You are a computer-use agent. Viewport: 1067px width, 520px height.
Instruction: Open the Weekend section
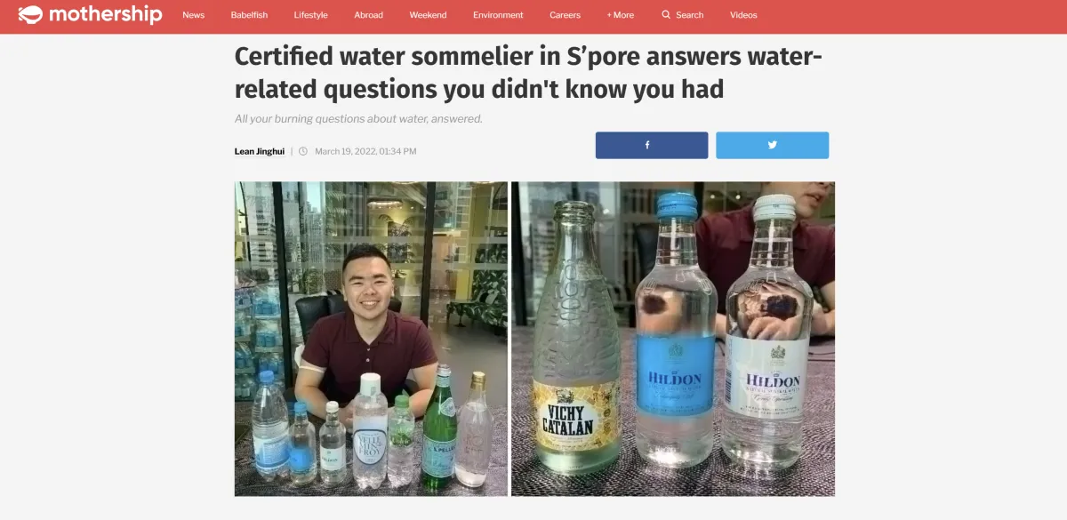point(428,15)
